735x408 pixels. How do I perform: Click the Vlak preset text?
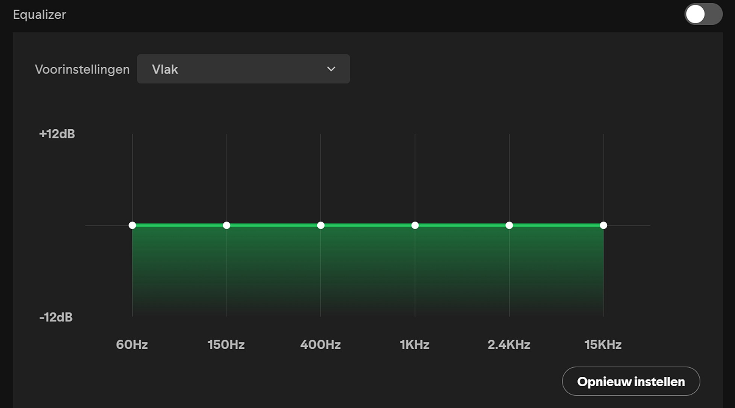coord(165,70)
